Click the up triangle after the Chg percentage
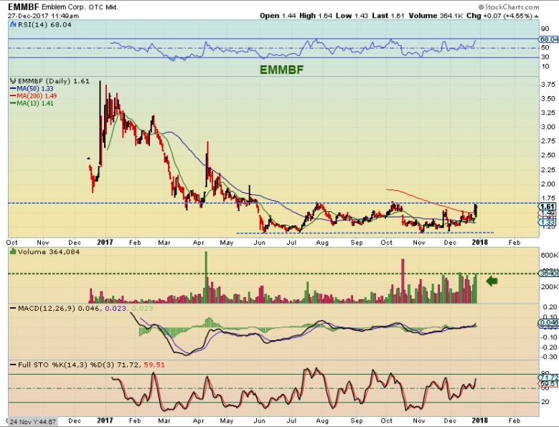The height and width of the screenshot is (427, 559). [536, 16]
